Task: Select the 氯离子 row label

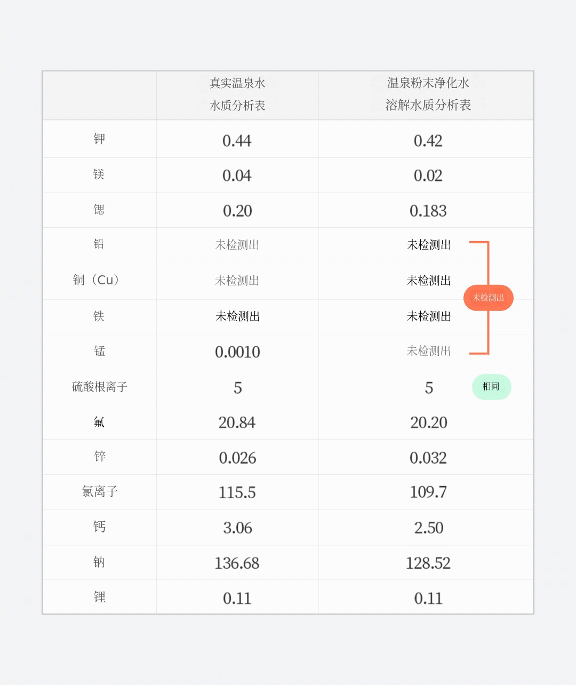Action: pos(100,491)
